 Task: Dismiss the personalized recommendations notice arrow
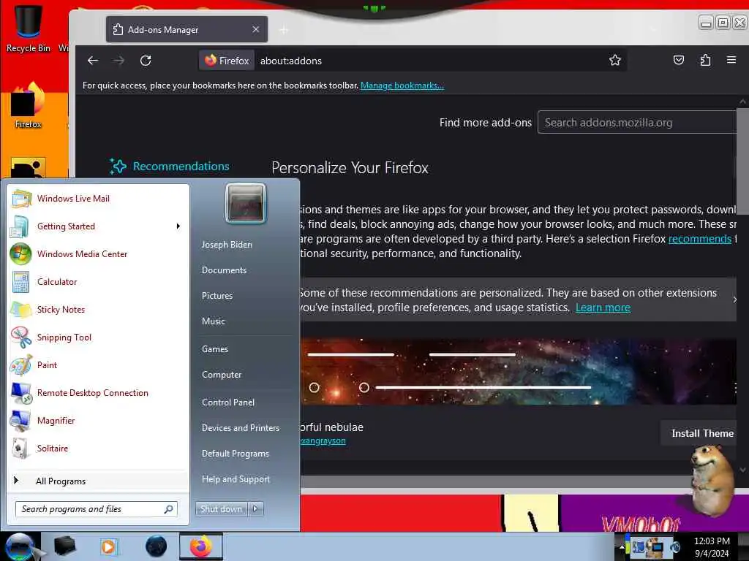(734, 299)
